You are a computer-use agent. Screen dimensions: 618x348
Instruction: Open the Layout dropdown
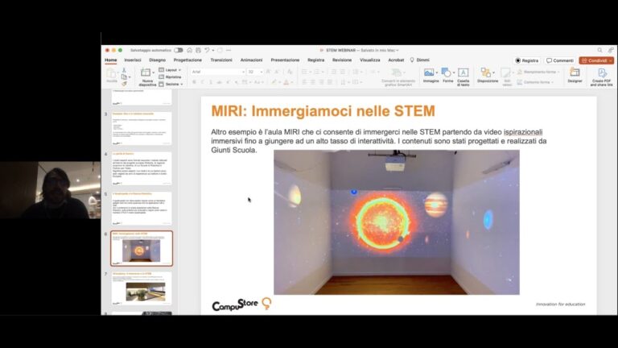pos(171,70)
